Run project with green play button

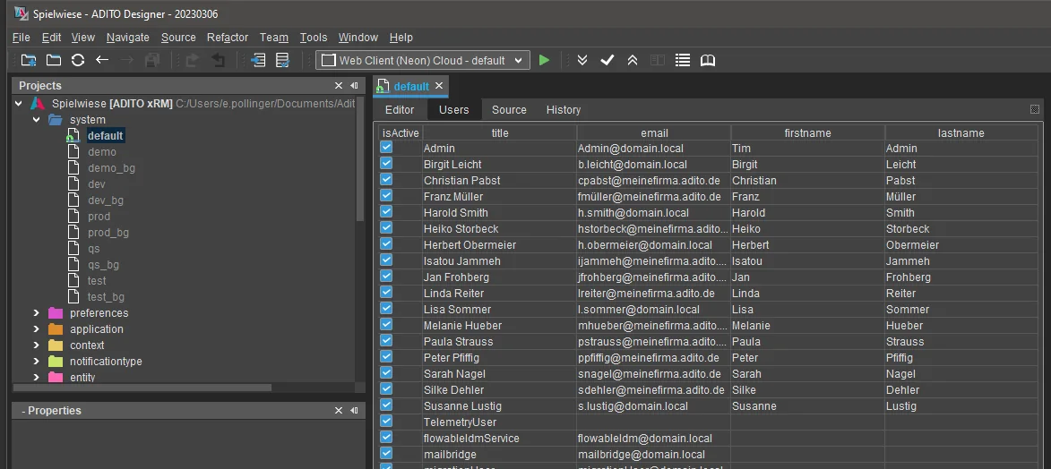[544, 60]
